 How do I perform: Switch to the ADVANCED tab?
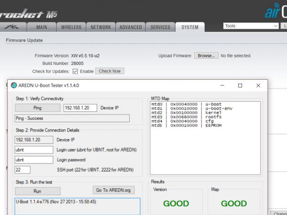tap(131, 27)
